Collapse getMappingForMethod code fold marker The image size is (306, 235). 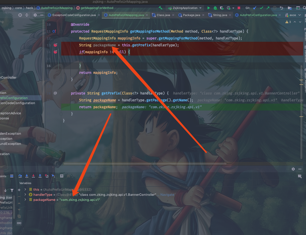click(61, 31)
